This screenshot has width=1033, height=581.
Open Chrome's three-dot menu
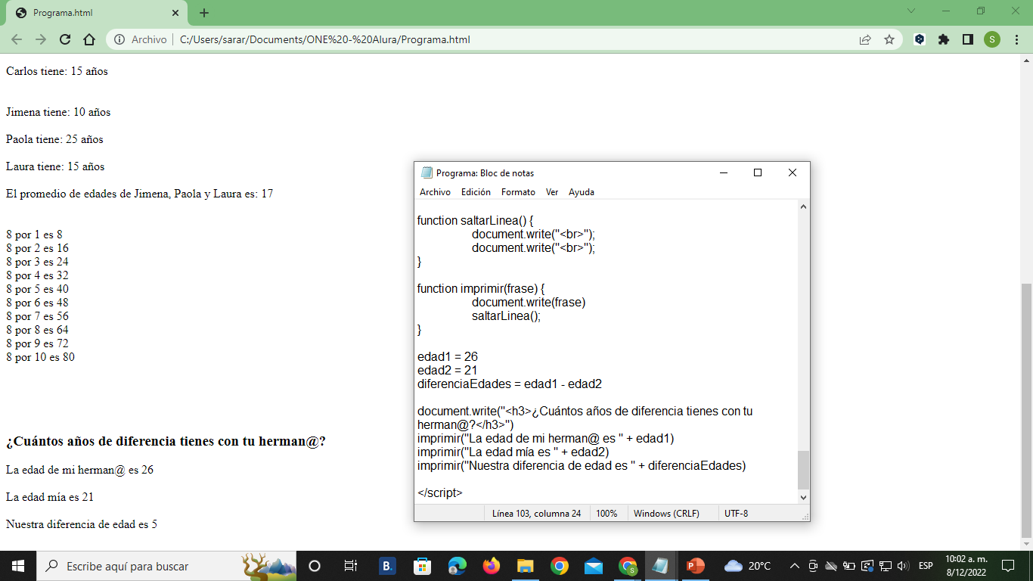click(1016, 39)
